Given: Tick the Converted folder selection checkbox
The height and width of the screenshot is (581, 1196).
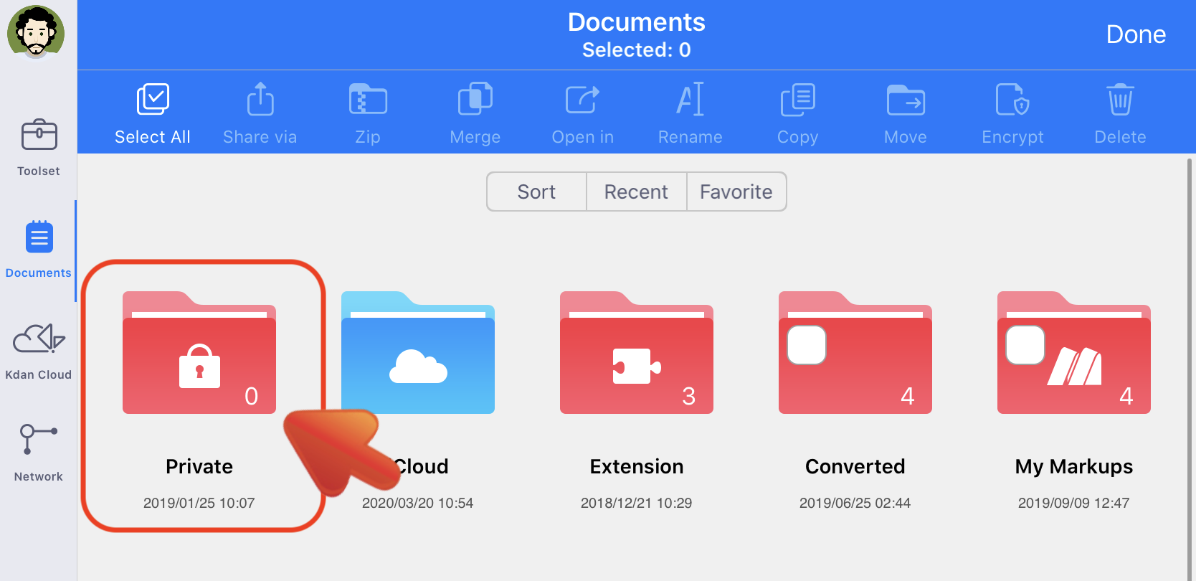Looking at the screenshot, I should tap(807, 345).
